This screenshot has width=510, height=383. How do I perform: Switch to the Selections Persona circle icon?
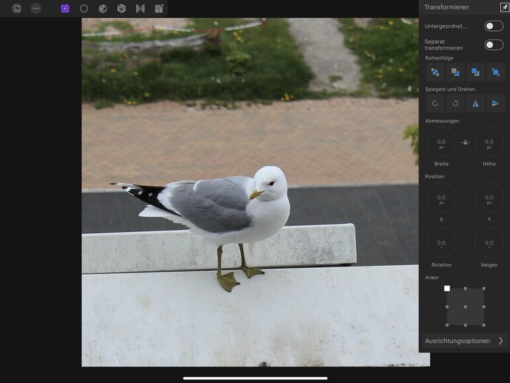(x=84, y=9)
